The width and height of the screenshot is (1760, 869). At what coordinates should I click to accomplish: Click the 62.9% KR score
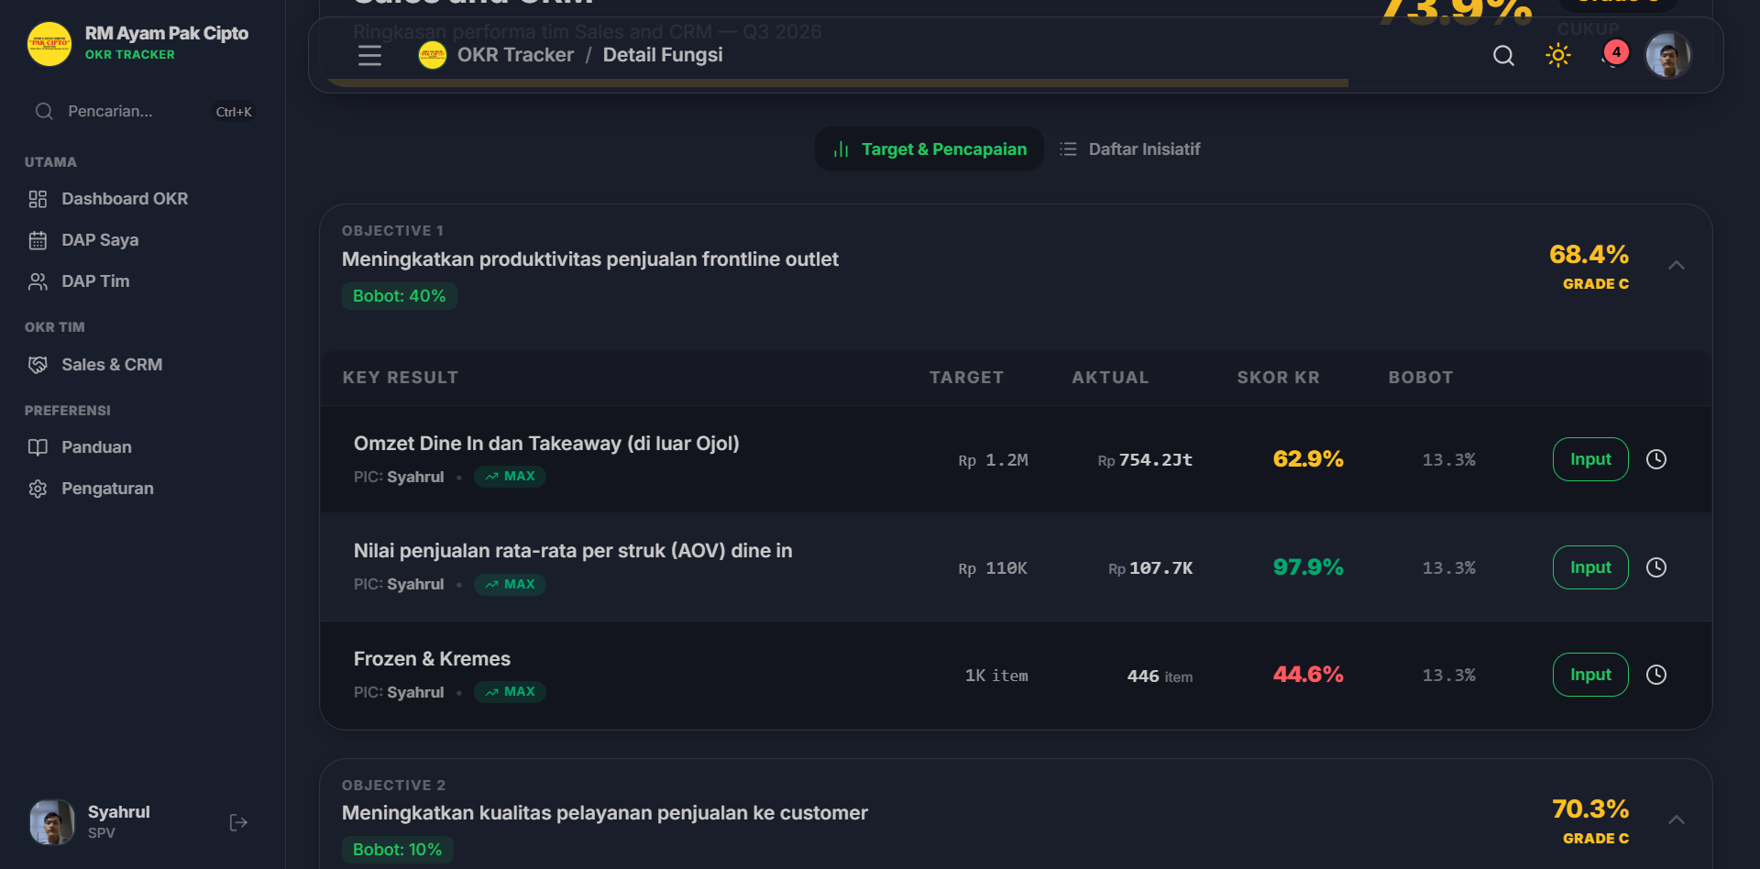click(x=1308, y=459)
